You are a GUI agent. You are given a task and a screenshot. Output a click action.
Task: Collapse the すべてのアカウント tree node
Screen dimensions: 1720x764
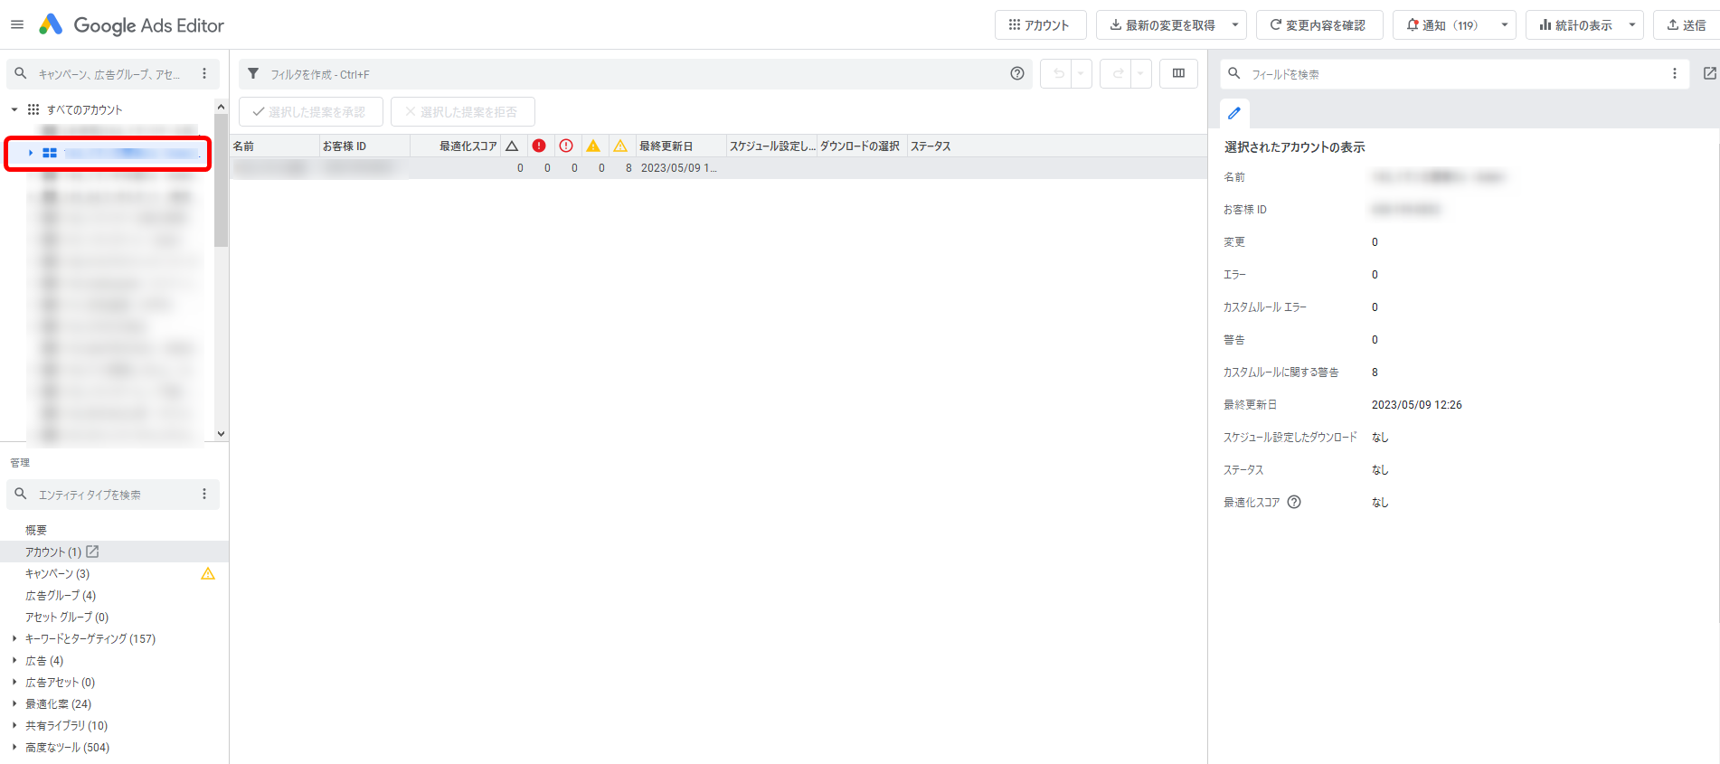(14, 109)
